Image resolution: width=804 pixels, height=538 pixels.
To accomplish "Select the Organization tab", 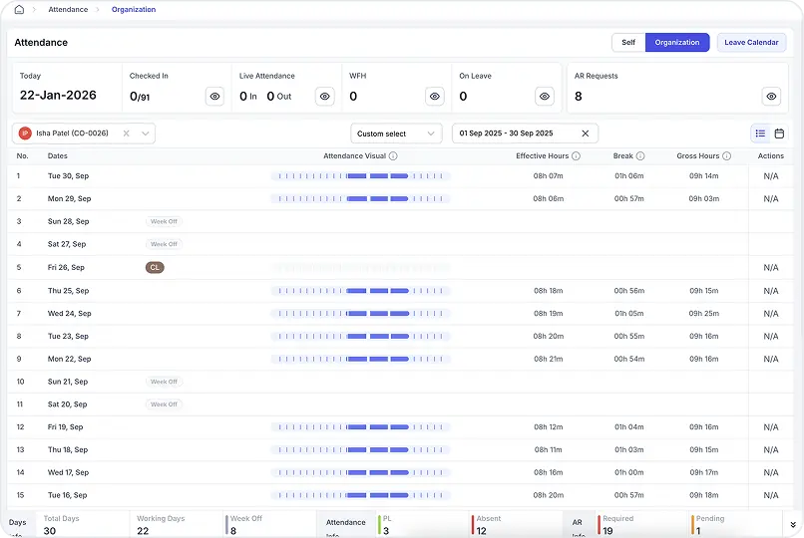I will (x=677, y=43).
